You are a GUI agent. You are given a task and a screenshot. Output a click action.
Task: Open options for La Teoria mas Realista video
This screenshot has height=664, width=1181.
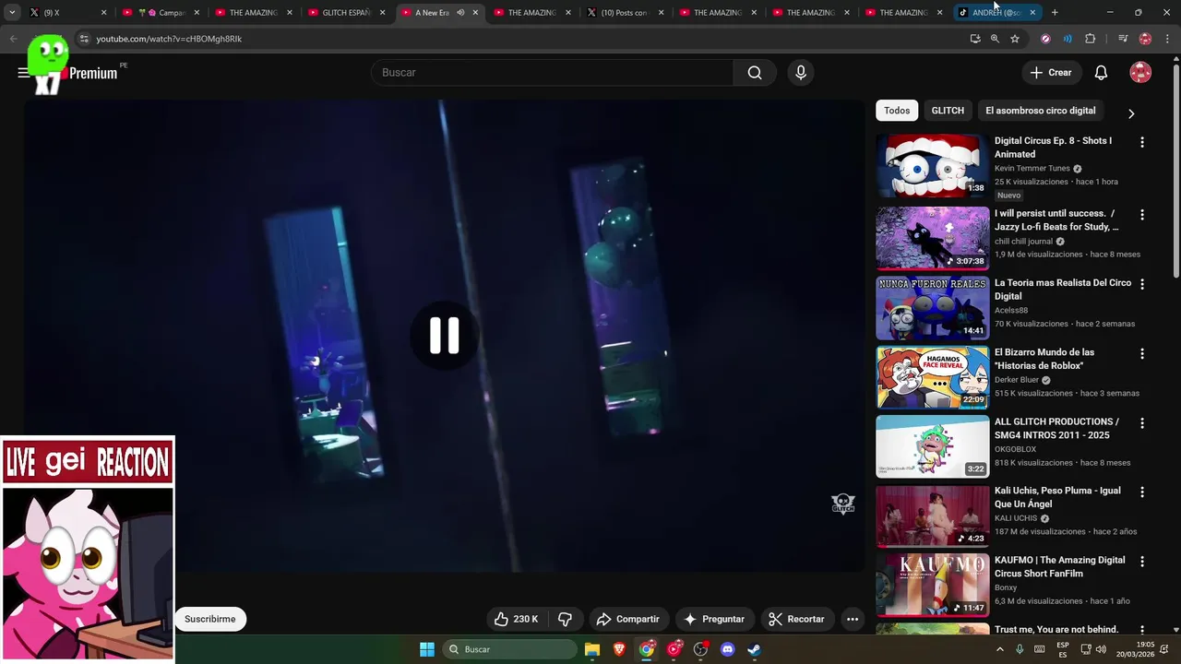coord(1142,284)
